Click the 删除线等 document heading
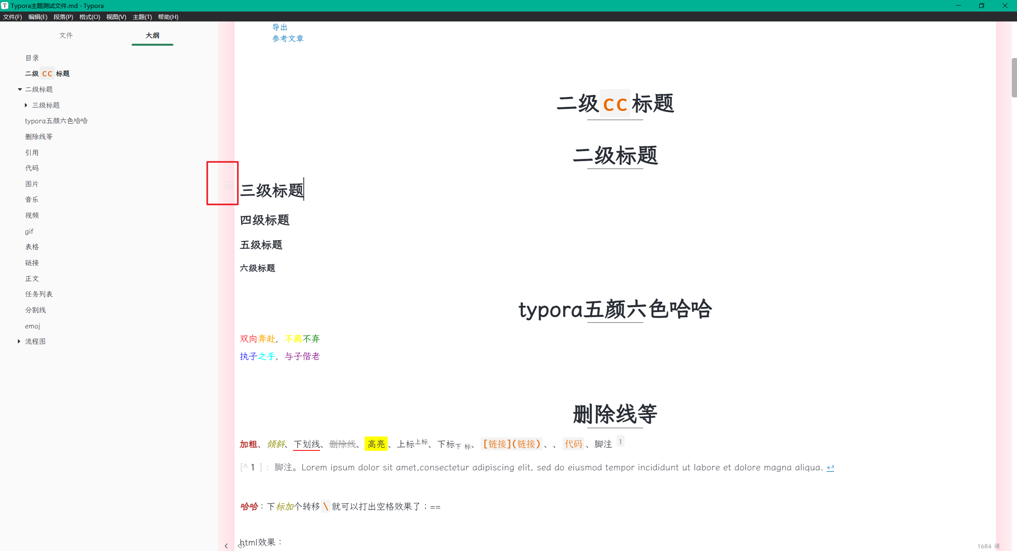 (x=615, y=414)
